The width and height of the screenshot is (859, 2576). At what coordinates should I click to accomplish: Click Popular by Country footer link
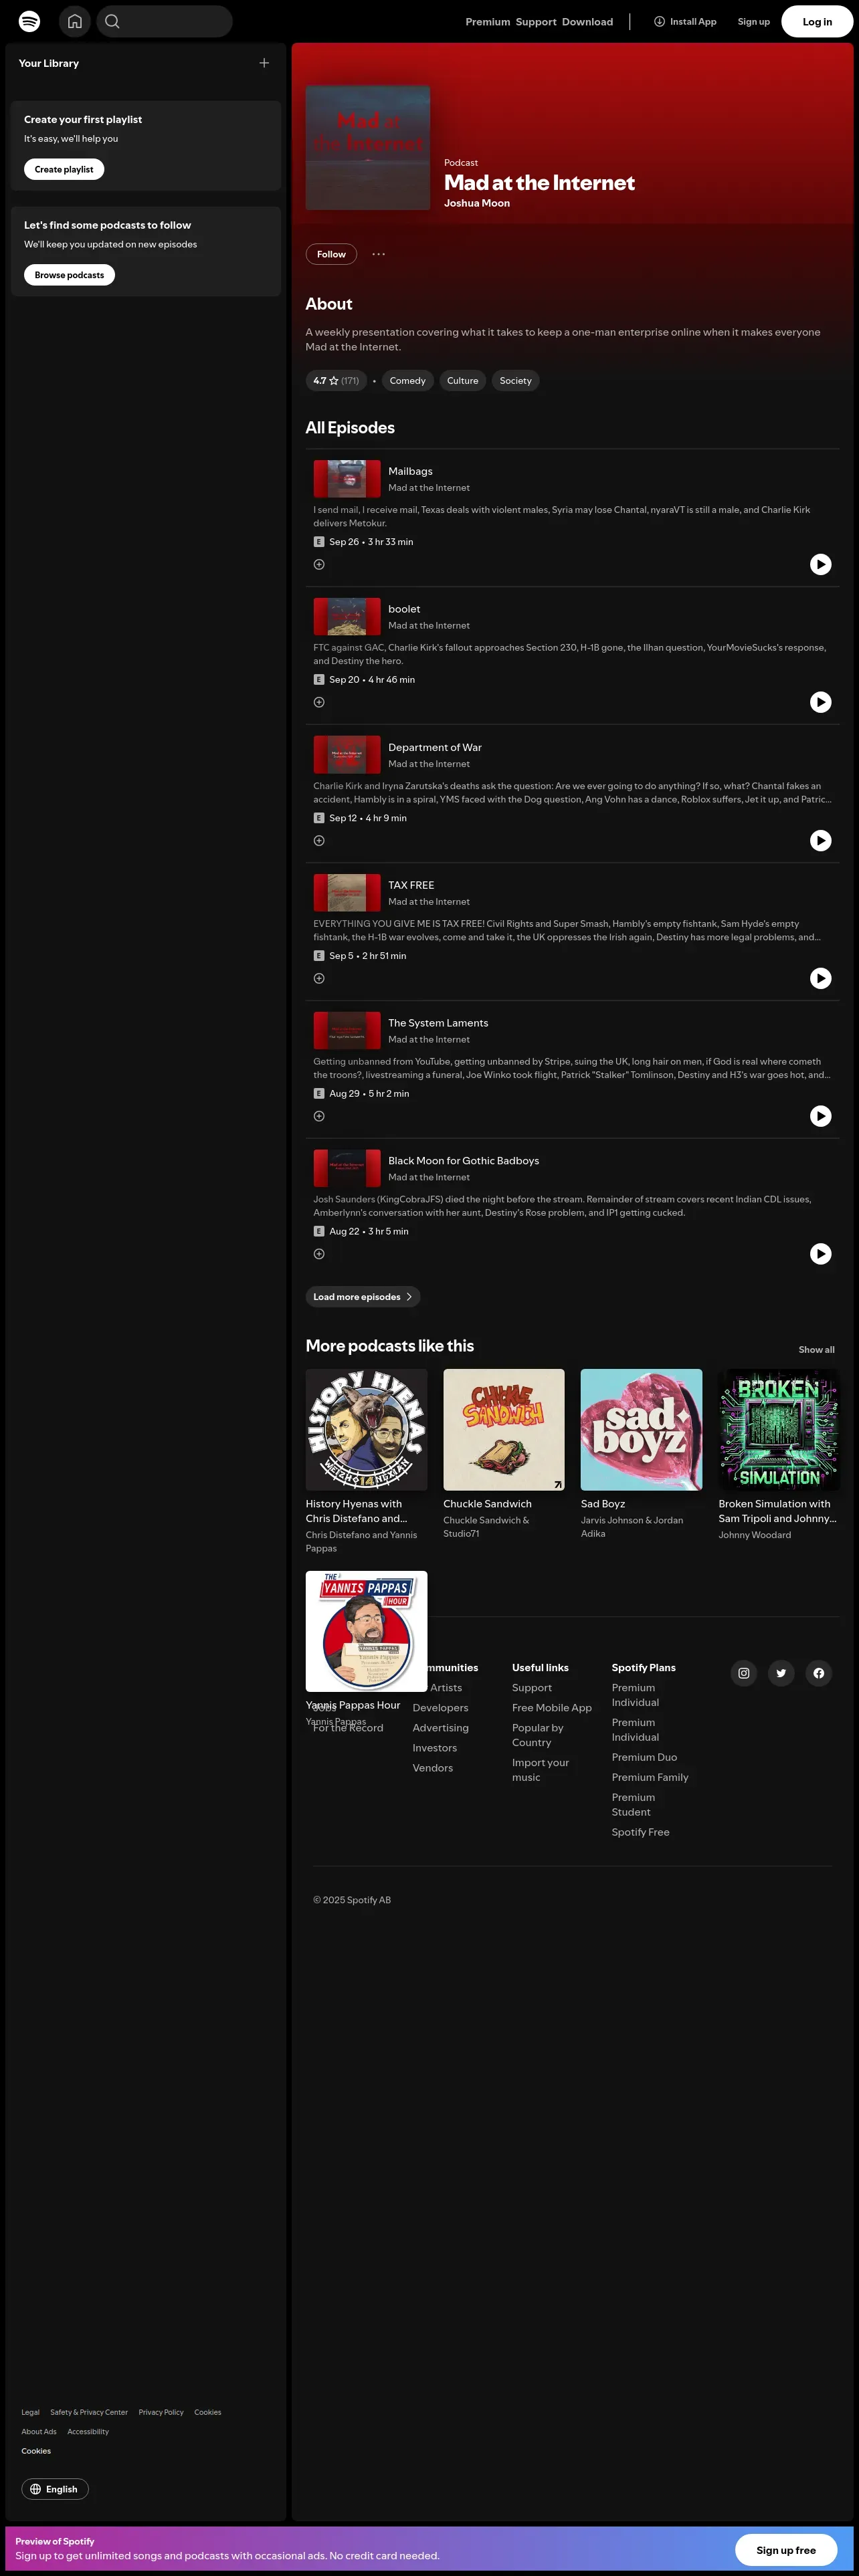point(538,1735)
